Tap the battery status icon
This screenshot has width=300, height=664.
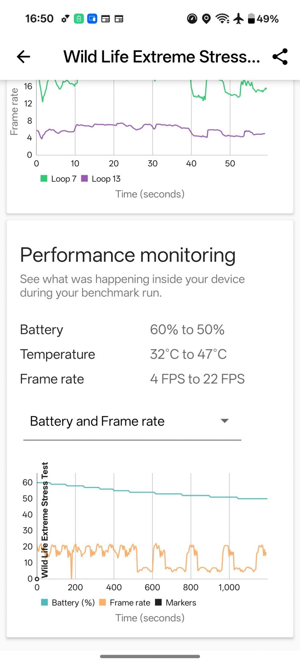[x=252, y=19]
